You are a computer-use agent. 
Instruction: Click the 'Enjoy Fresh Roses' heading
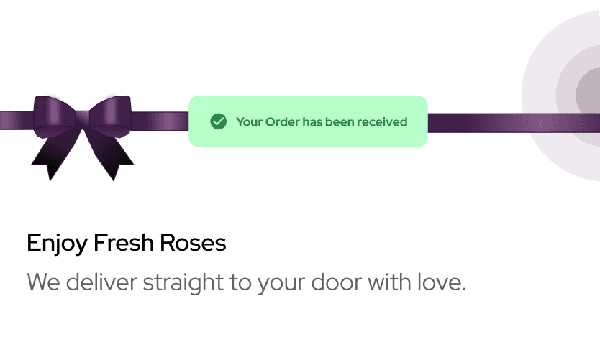[x=127, y=243]
